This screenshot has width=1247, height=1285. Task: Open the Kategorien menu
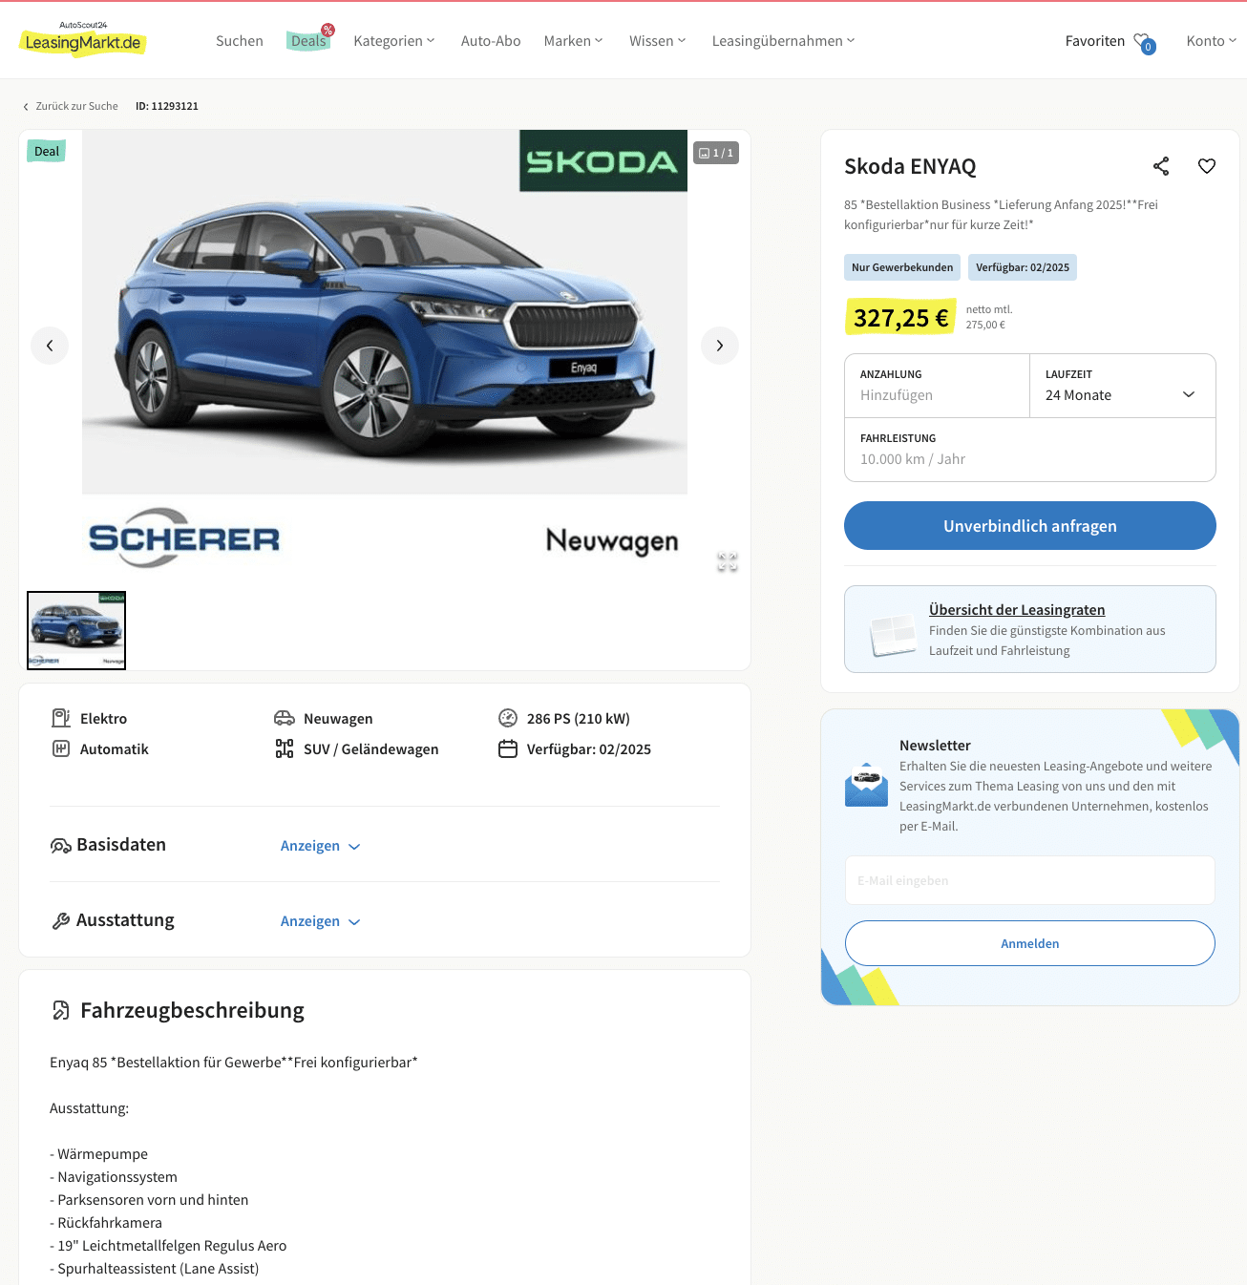pos(394,41)
